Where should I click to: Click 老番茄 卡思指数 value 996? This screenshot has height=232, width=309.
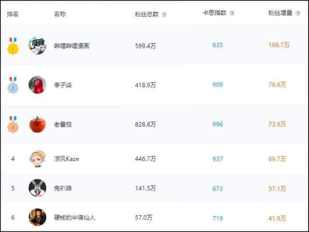click(218, 124)
